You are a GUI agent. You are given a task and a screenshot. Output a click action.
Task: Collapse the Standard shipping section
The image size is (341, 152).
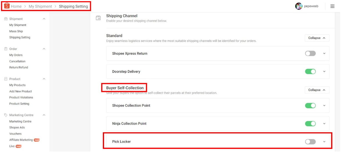pyautogui.click(x=317, y=38)
